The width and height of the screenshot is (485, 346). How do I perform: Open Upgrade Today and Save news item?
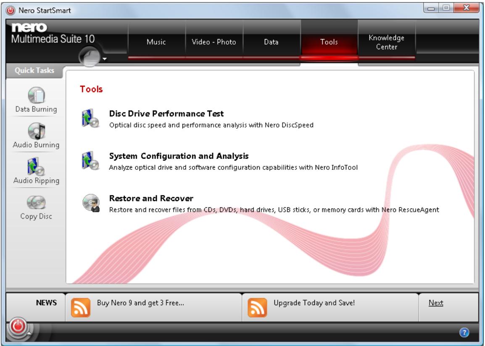(314, 303)
